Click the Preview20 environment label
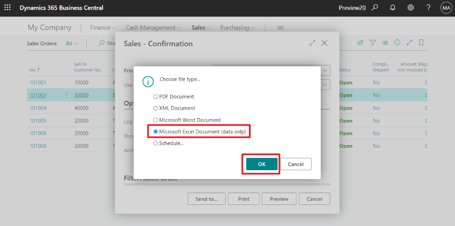Image resolution: width=455 pixels, height=226 pixels. point(352,8)
